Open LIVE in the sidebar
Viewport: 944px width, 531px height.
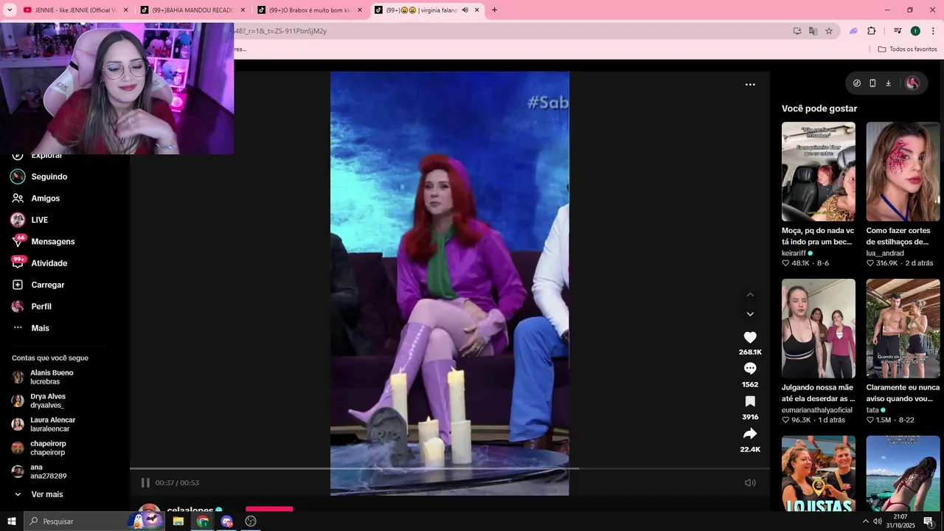click(x=39, y=220)
